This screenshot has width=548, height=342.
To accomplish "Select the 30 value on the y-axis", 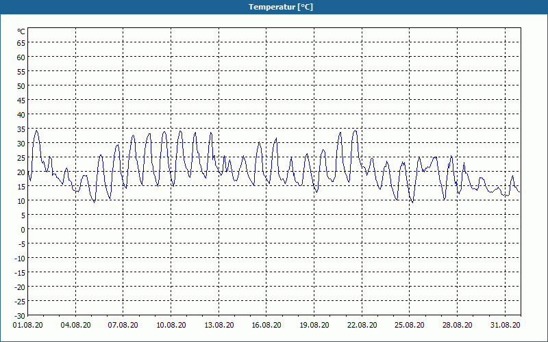I will tap(21, 144).
